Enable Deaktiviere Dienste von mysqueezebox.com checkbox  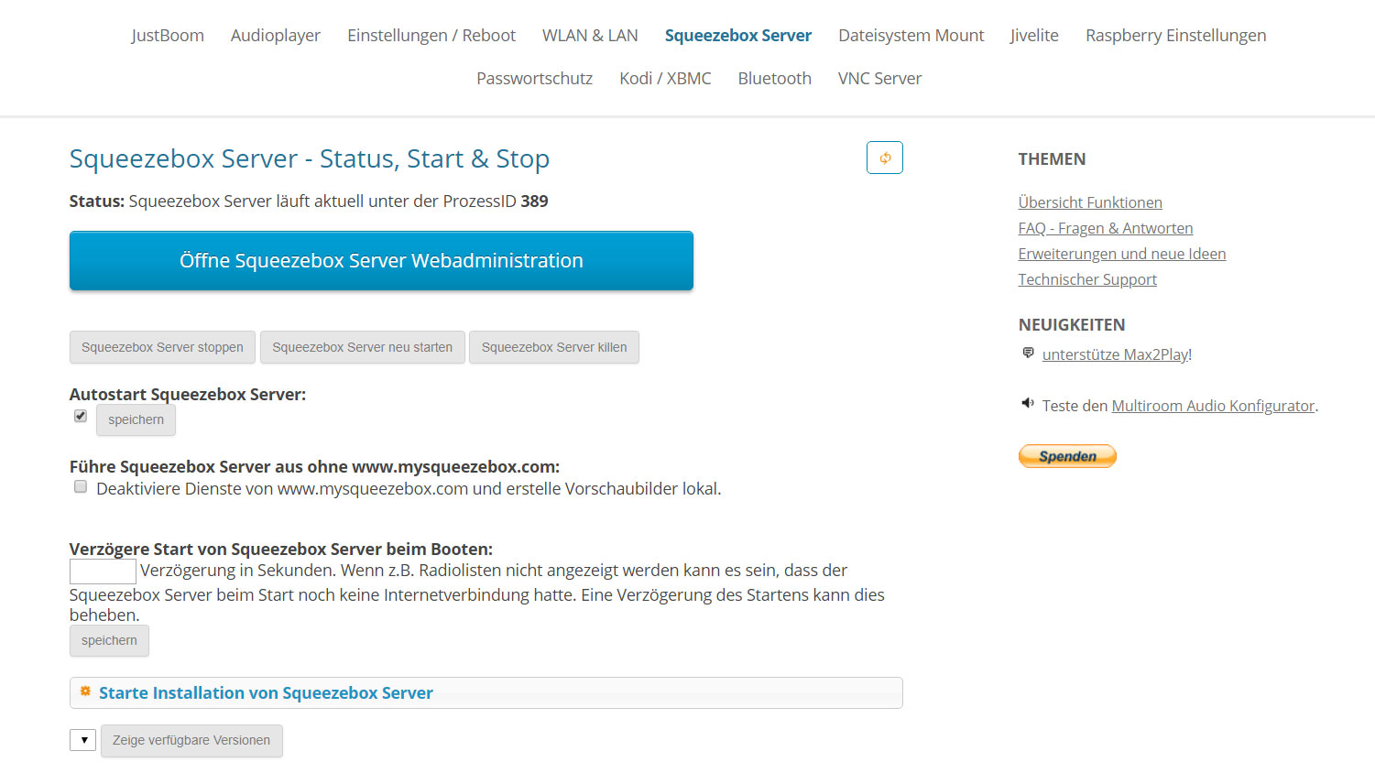tap(81, 487)
